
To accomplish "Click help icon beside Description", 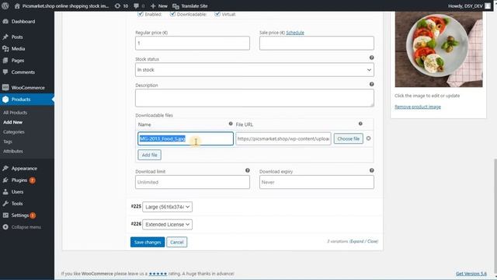I will point(371,84).
